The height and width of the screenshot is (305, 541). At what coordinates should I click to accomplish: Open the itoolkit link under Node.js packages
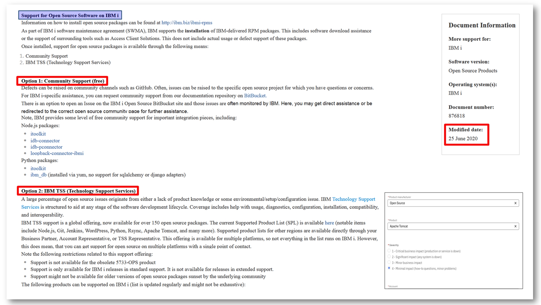[38, 134]
